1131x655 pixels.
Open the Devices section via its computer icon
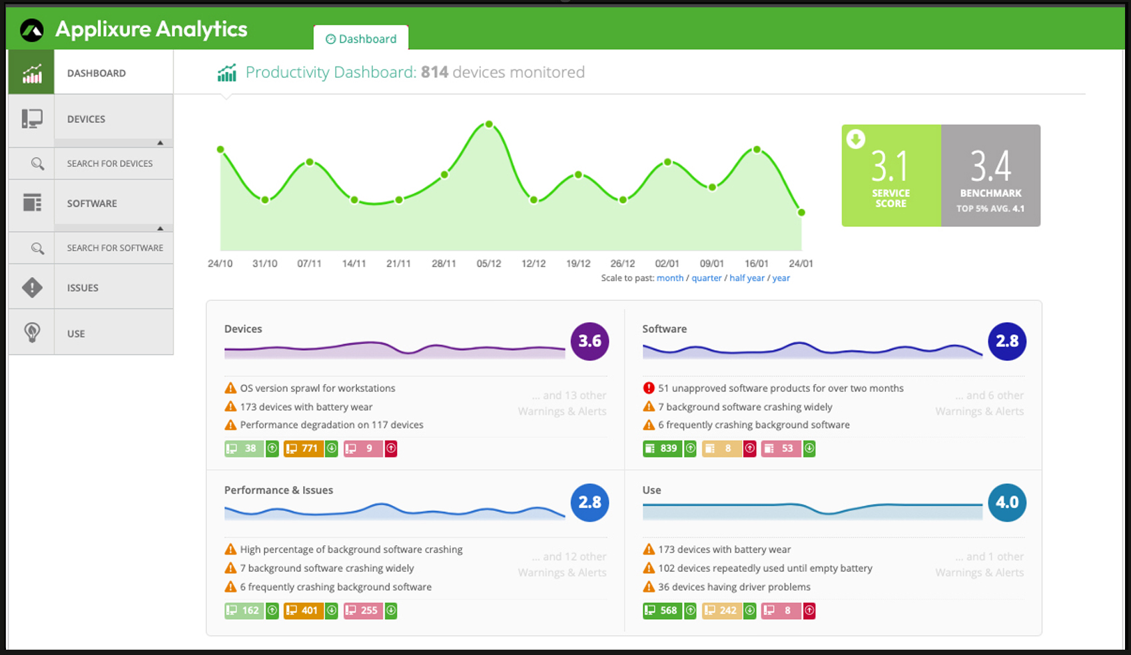tap(31, 118)
